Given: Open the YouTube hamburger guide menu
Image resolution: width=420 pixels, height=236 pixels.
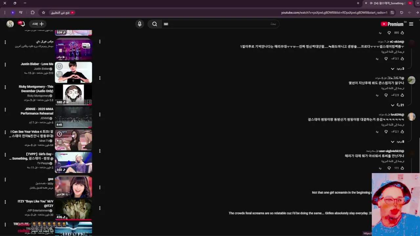Looking at the screenshot, I should [411, 24].
